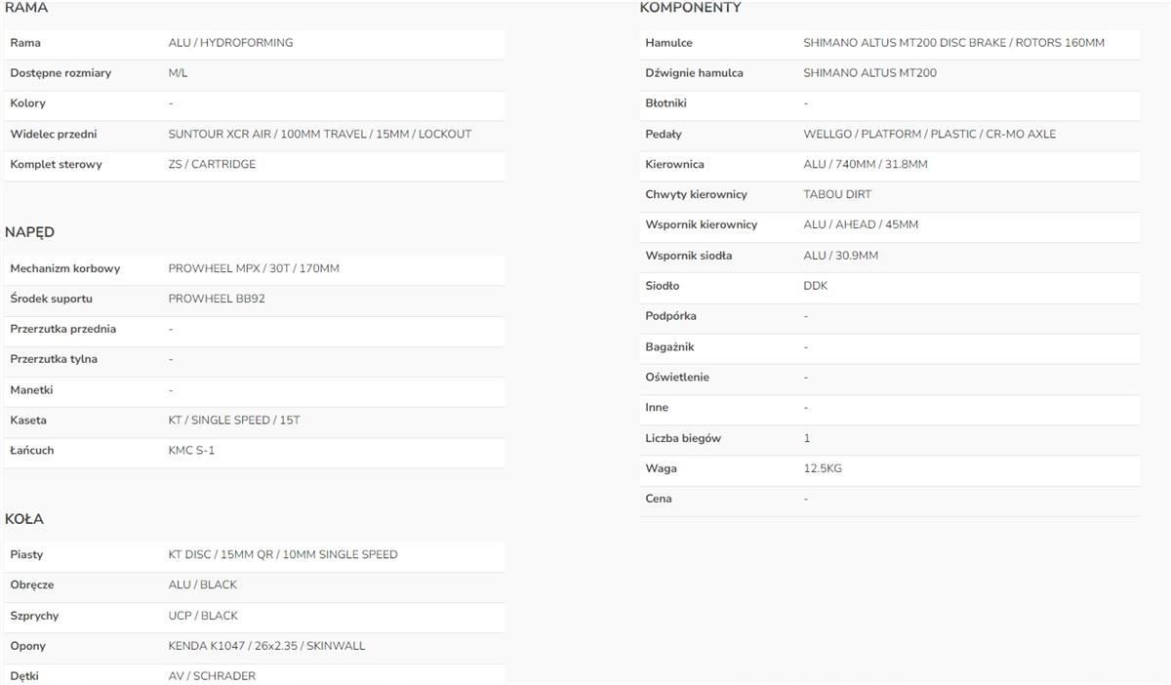The width and height of the screenshot is (1171, 685).
Task: Click the 'ALU / BLACK' rim value
Action: pos(203,585)
